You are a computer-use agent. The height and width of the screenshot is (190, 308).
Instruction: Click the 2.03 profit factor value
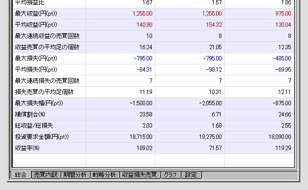148,125
